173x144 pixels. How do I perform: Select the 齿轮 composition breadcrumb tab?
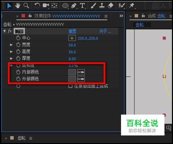tap(142, 25)
